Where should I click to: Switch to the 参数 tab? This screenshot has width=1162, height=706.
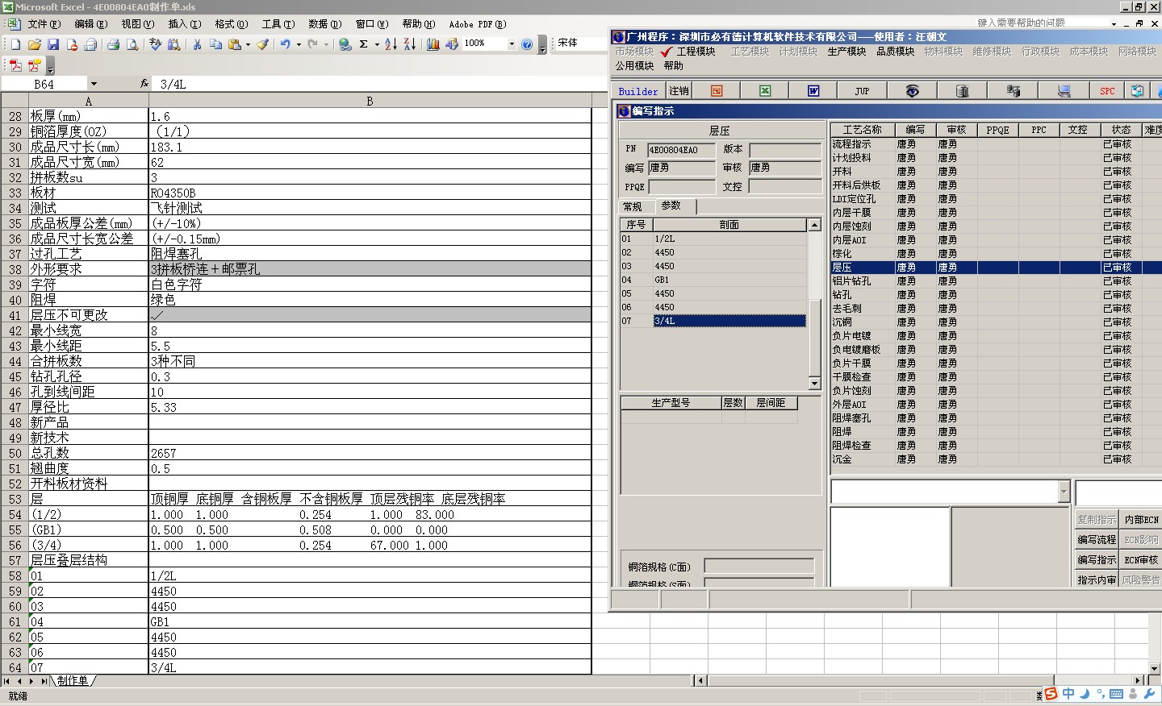pyautogui.click(x=672, y=206)
